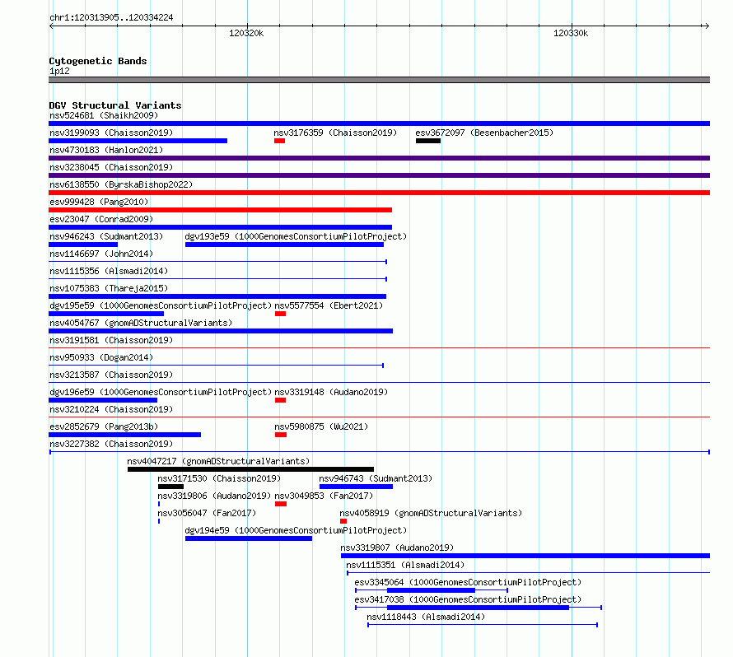Click nsv3049853 (Fan2017) label
The image size is (733, 657).
[324, 496]
